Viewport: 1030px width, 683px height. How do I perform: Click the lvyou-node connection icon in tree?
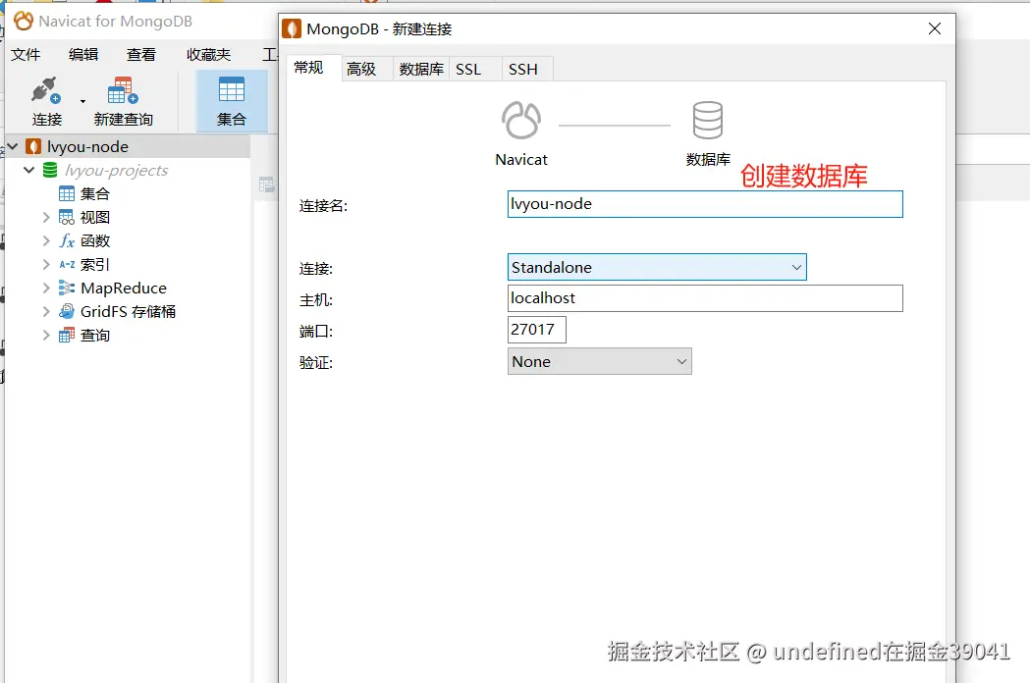coord(32,146)
